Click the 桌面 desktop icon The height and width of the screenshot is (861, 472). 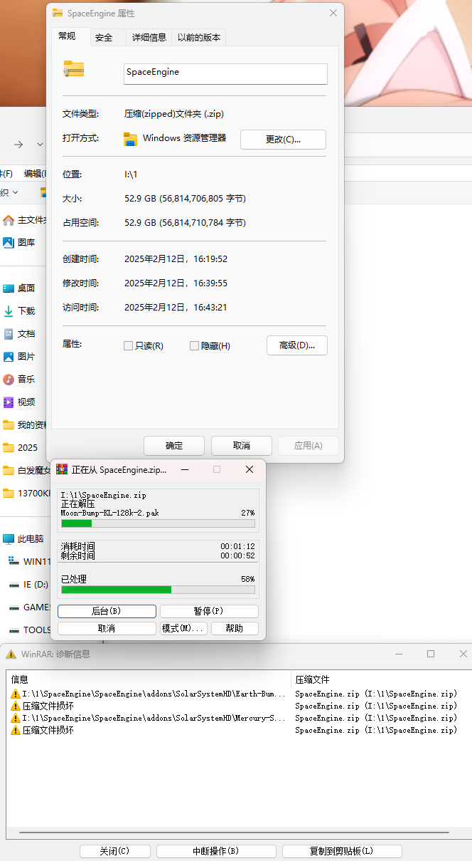(9, 288)
